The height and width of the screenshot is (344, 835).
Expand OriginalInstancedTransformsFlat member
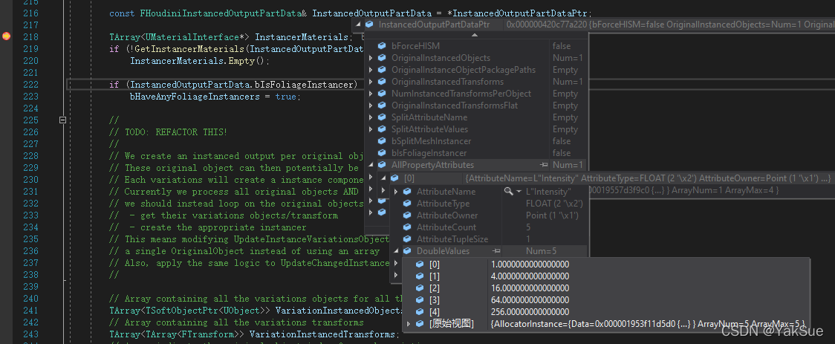click(x=371, y=106)
